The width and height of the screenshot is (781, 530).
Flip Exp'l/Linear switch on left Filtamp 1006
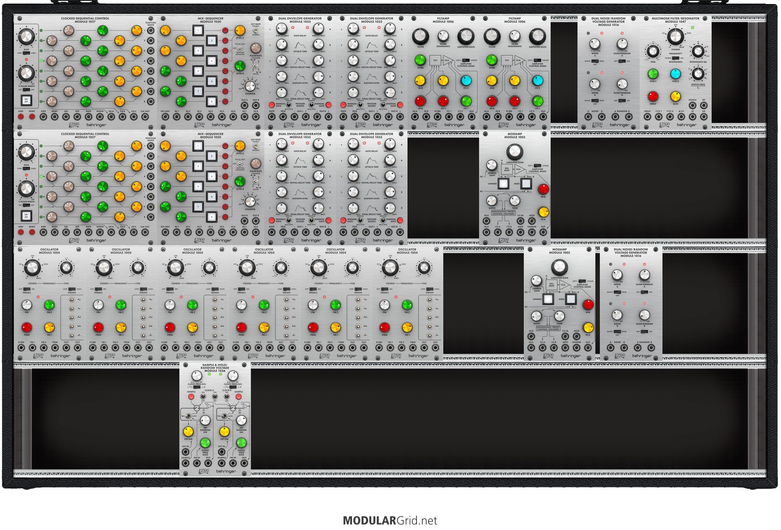(x=466, y=60)
